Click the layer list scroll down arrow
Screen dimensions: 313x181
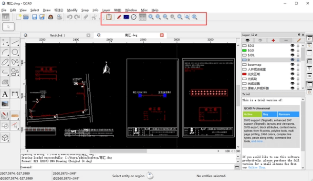tap(303, 88)
